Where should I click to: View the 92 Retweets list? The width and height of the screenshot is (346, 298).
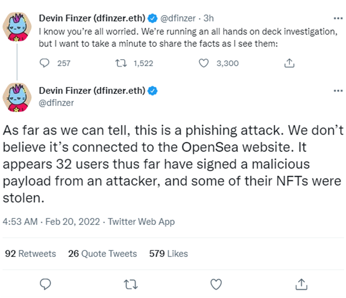[x=31, y=254]
